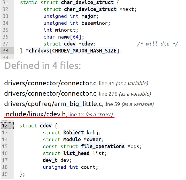Image resolution: width=186 pixels, height=180 pixels.
Task: Click the 'count' member on line 18
Action: click(88, 167)
